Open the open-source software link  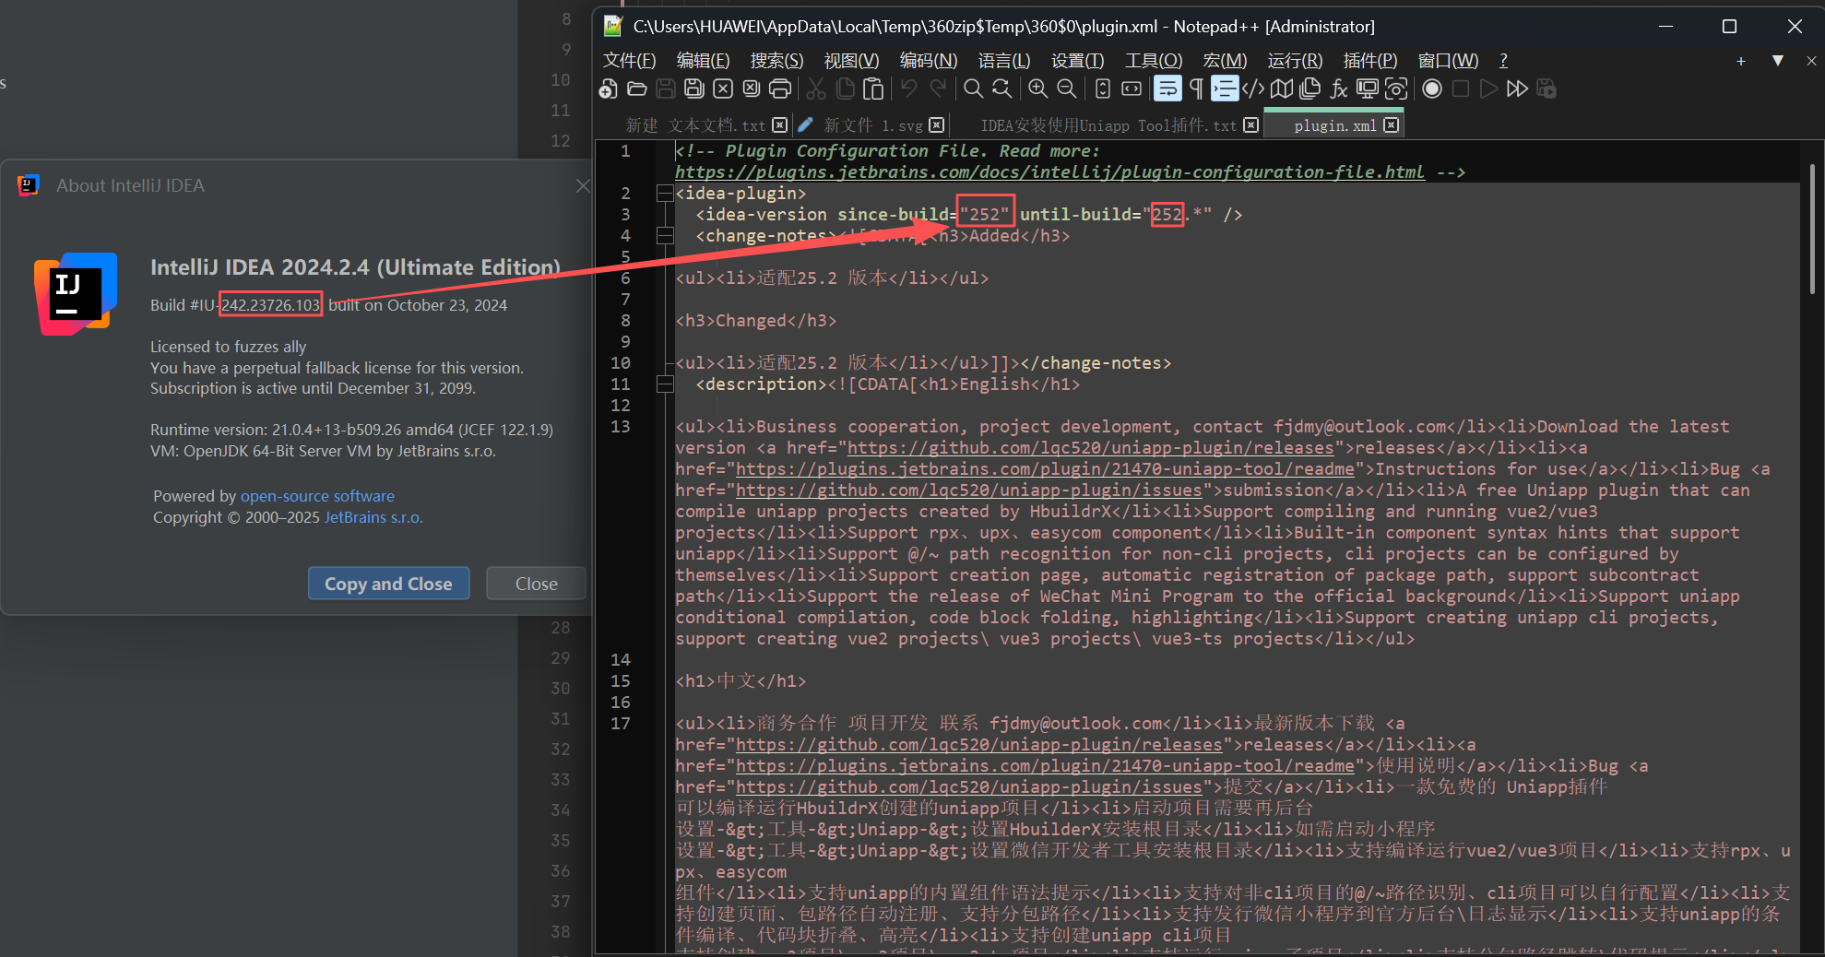[317, 496]
